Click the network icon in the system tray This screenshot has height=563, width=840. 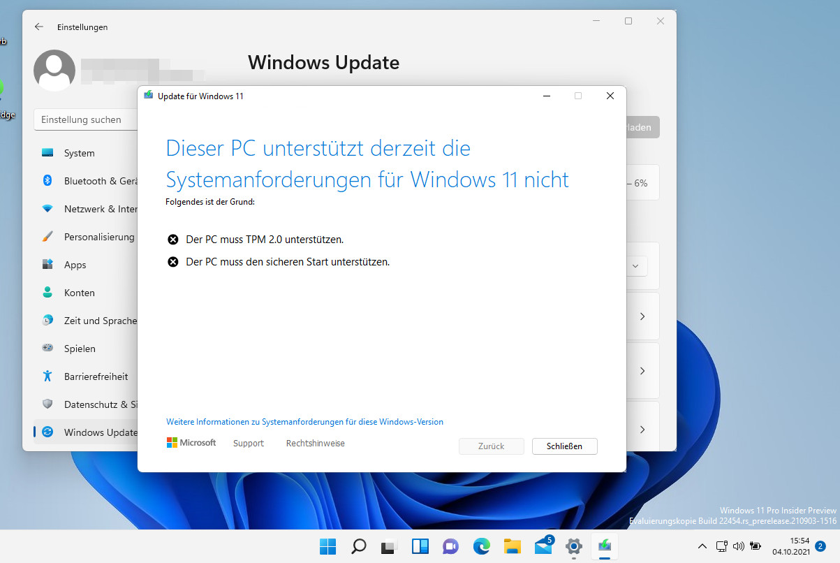click(722, 546)
